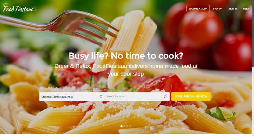This screenshot has height=136, width=254.
Task: Click the vertical scrollbar thumb
Action: tap(253, 34)
